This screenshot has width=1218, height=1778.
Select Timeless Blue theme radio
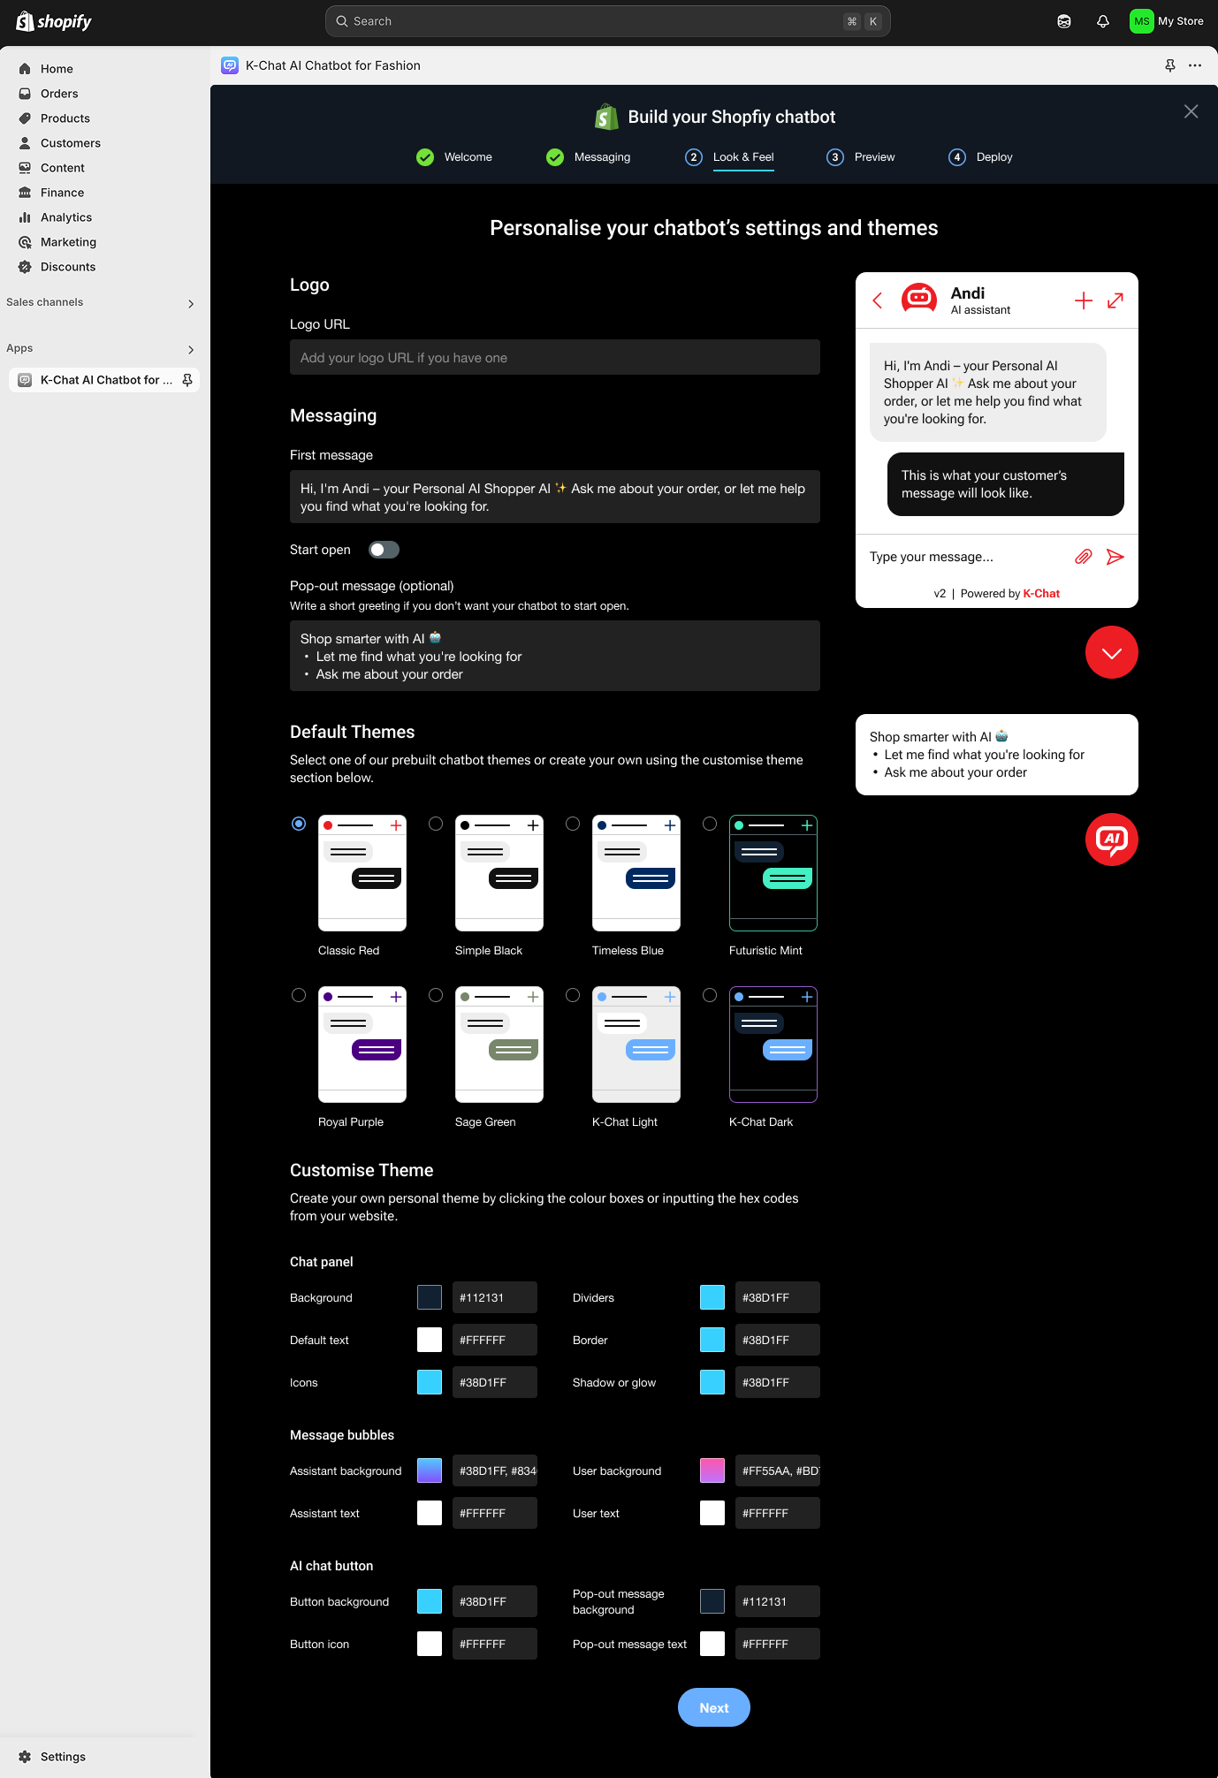click(x=573, y=824)
